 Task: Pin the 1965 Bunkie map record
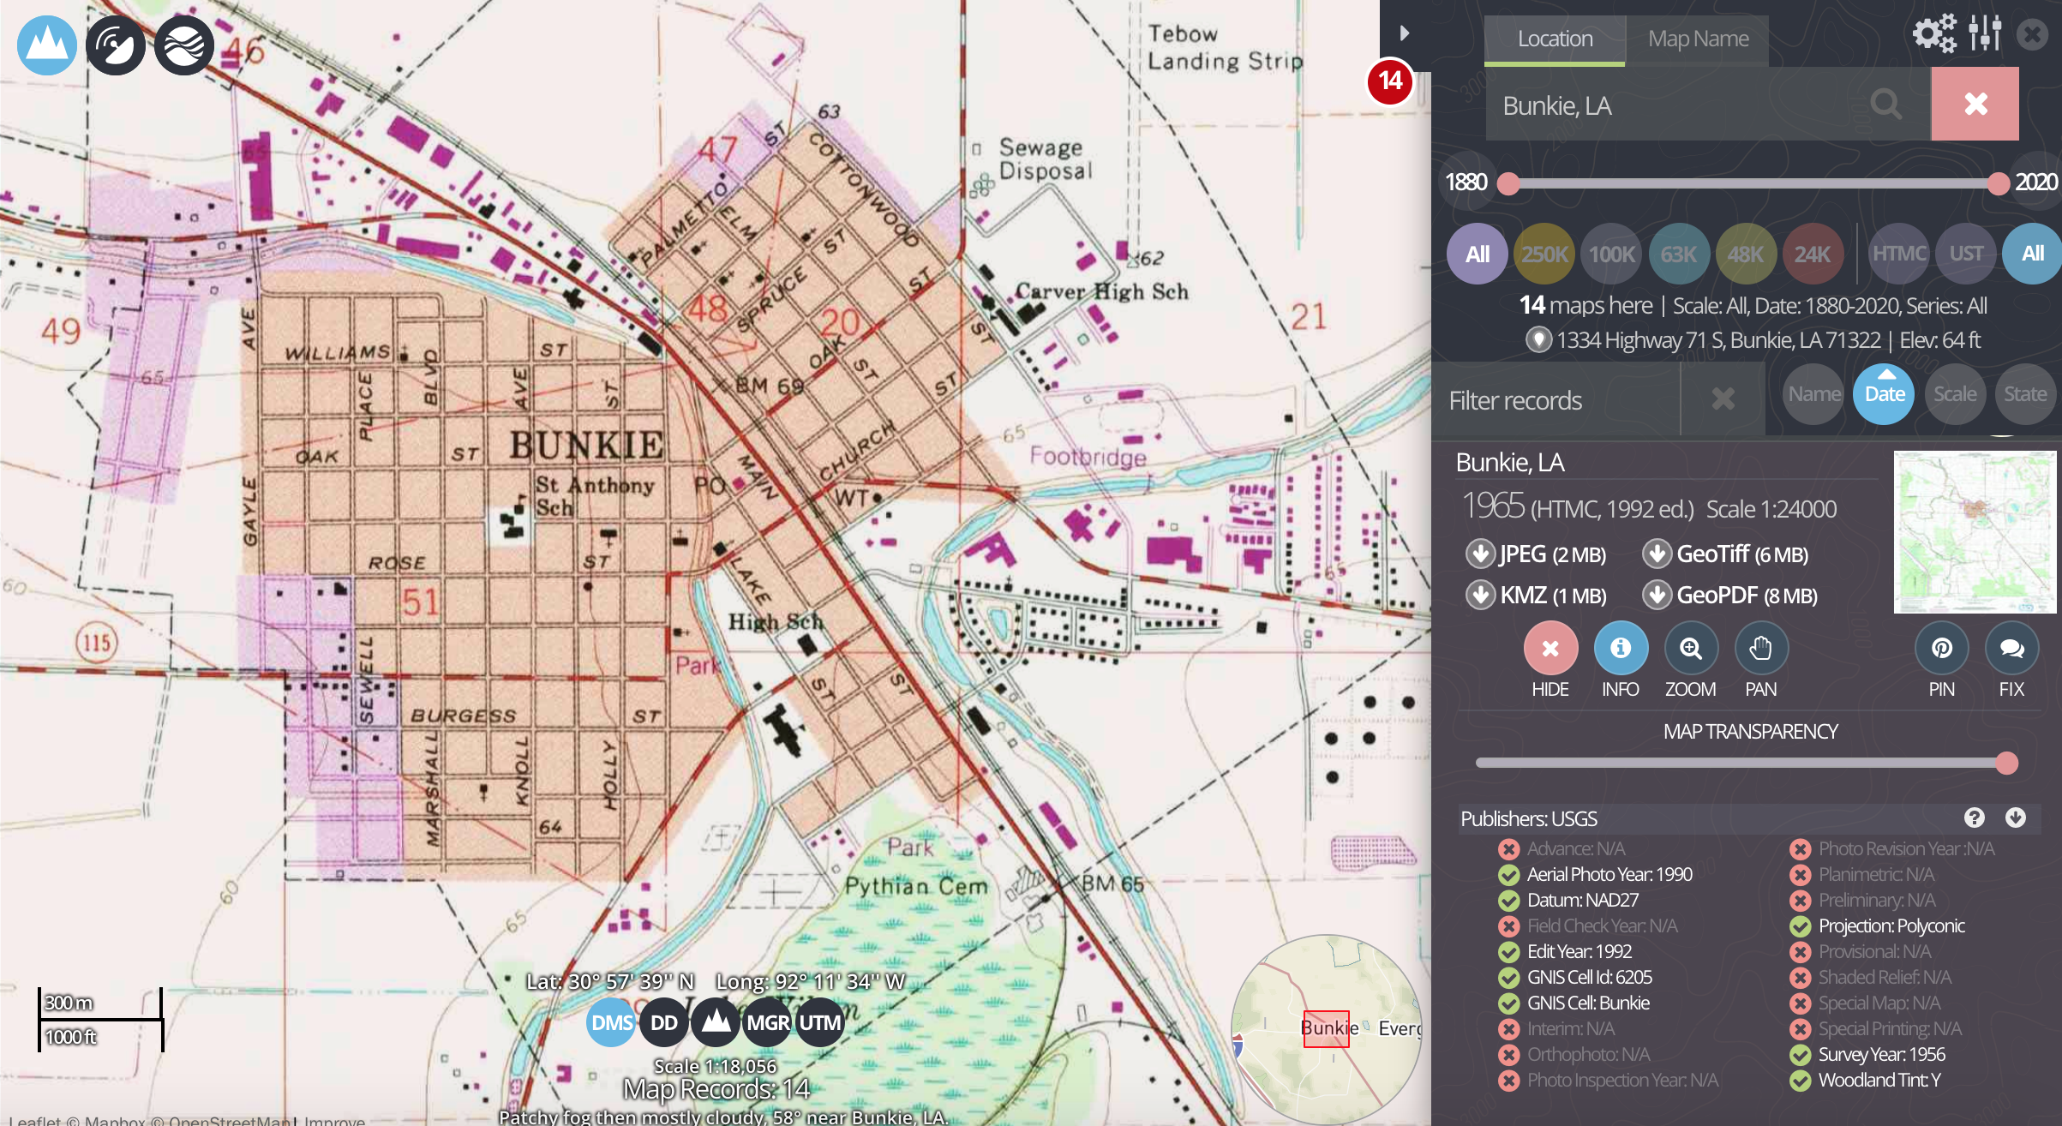point(1942,650)
